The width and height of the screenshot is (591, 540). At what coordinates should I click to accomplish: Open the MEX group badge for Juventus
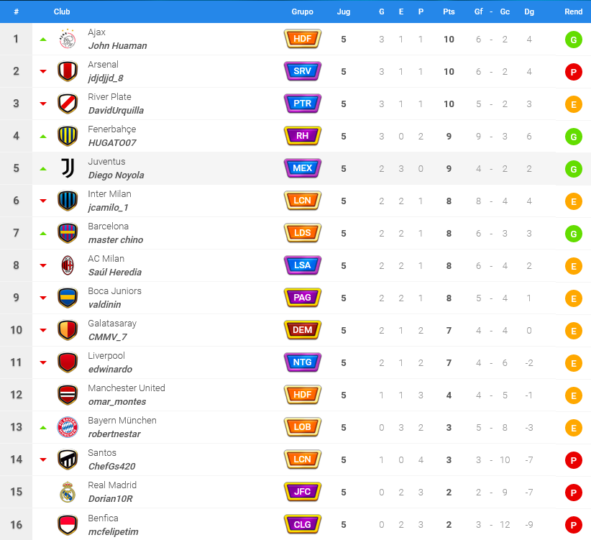click(x=302, y=168)
